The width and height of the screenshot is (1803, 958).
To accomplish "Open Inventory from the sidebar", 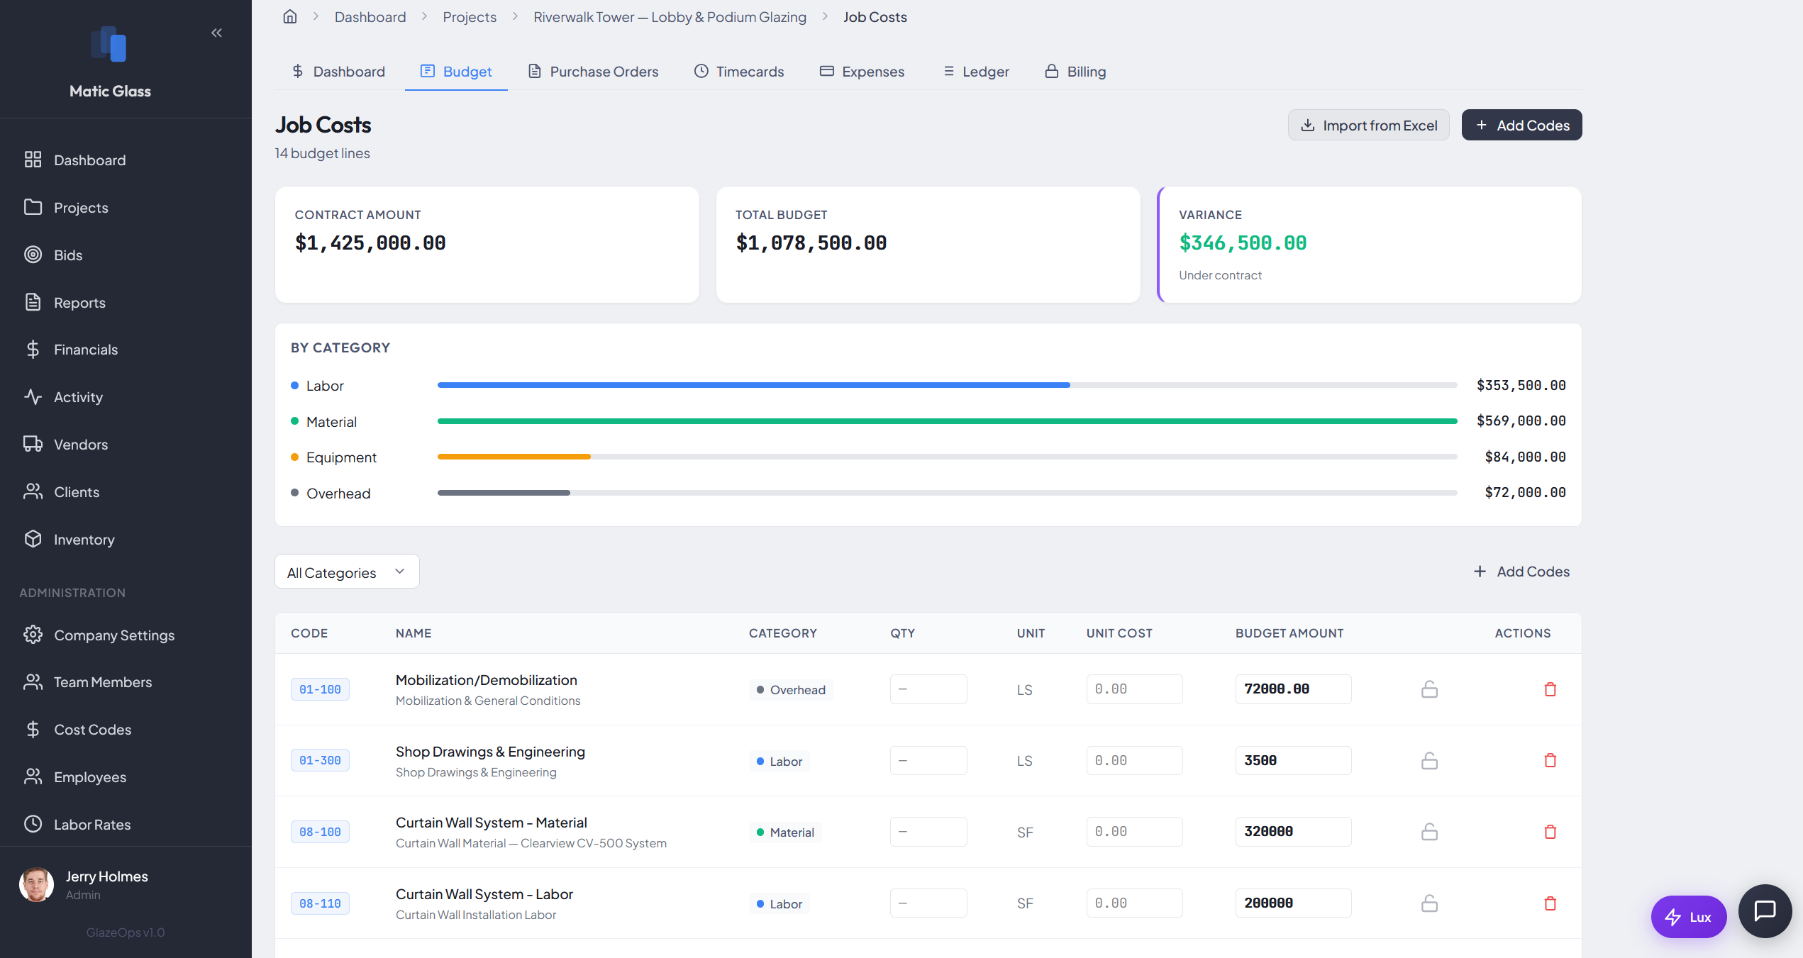I will [84, 539].
